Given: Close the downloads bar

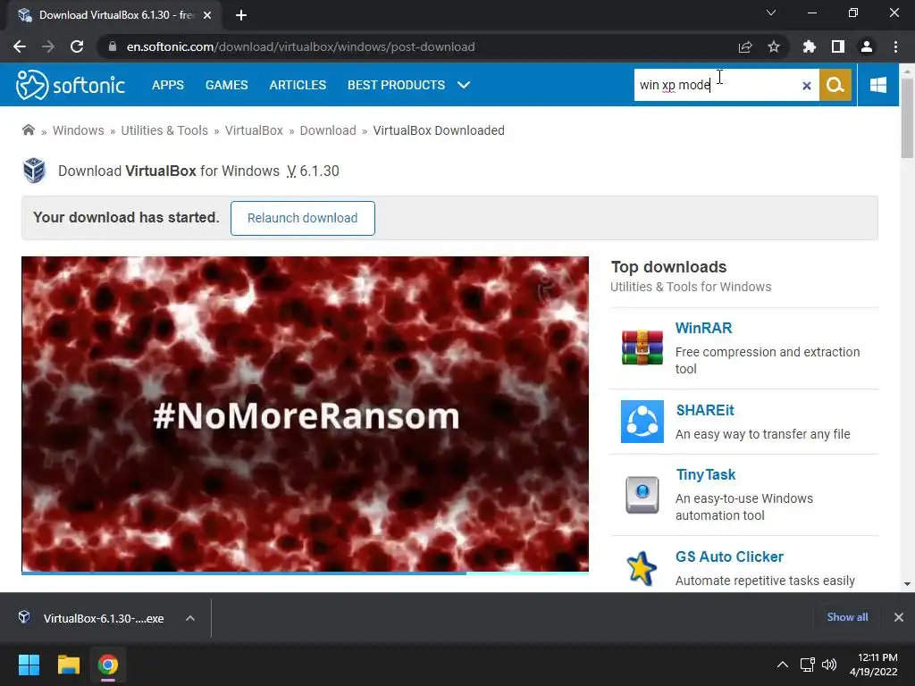Looking at the screenshot, I should coord(899,617).
